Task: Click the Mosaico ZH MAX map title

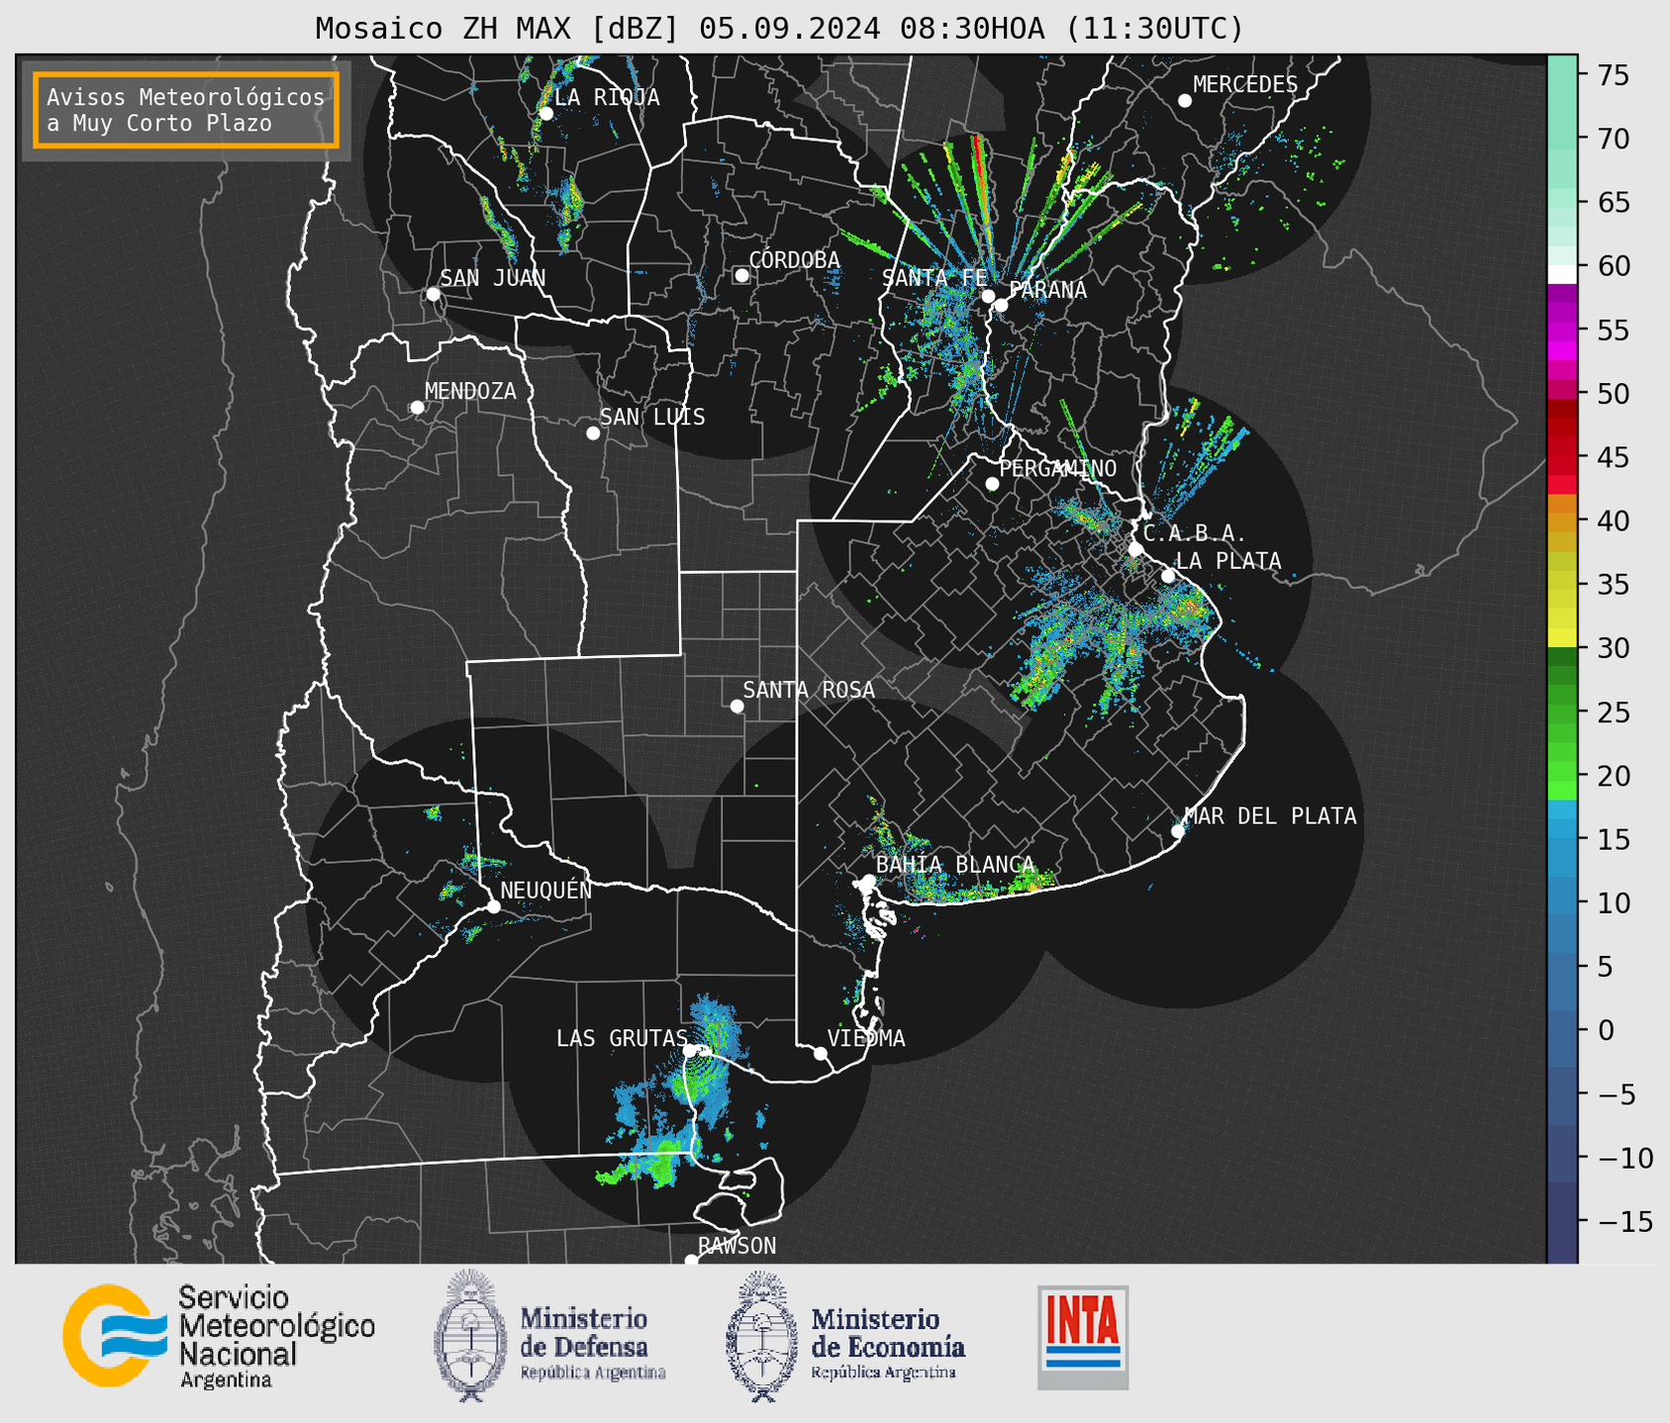Action: [x=779, y=29]
